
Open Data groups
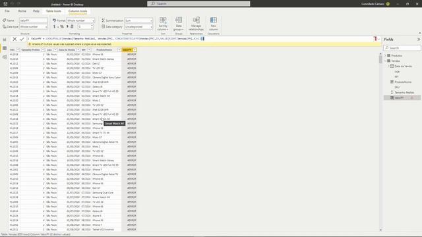tap(179, 24)
